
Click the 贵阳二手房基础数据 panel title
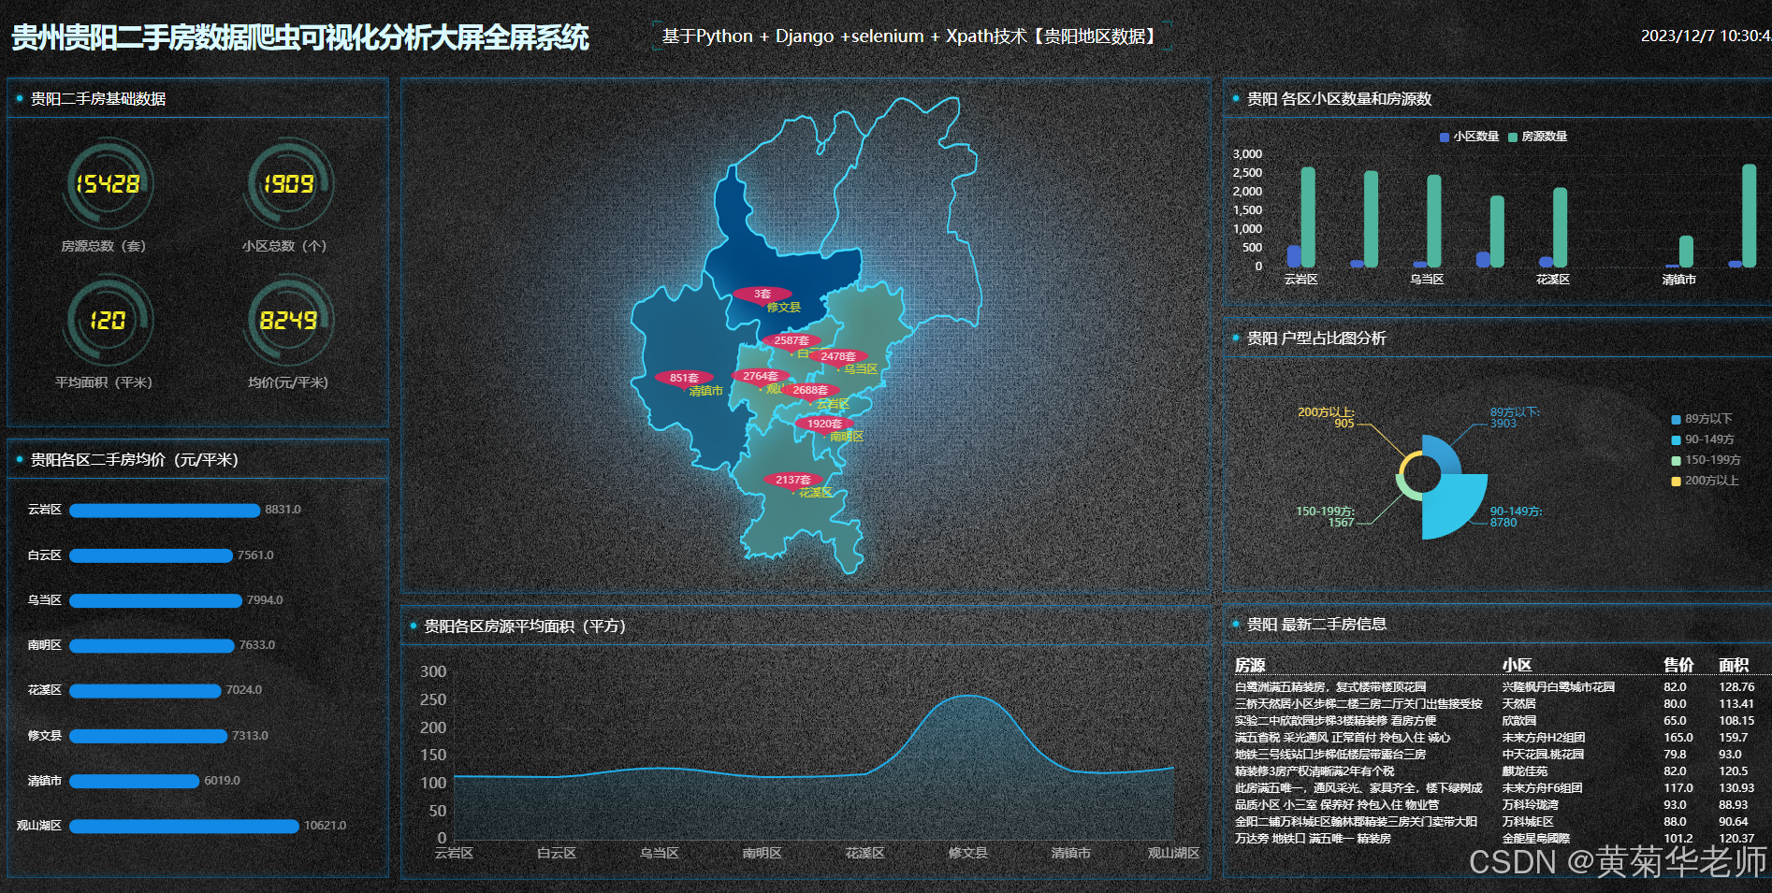click(x=98, y=99)
